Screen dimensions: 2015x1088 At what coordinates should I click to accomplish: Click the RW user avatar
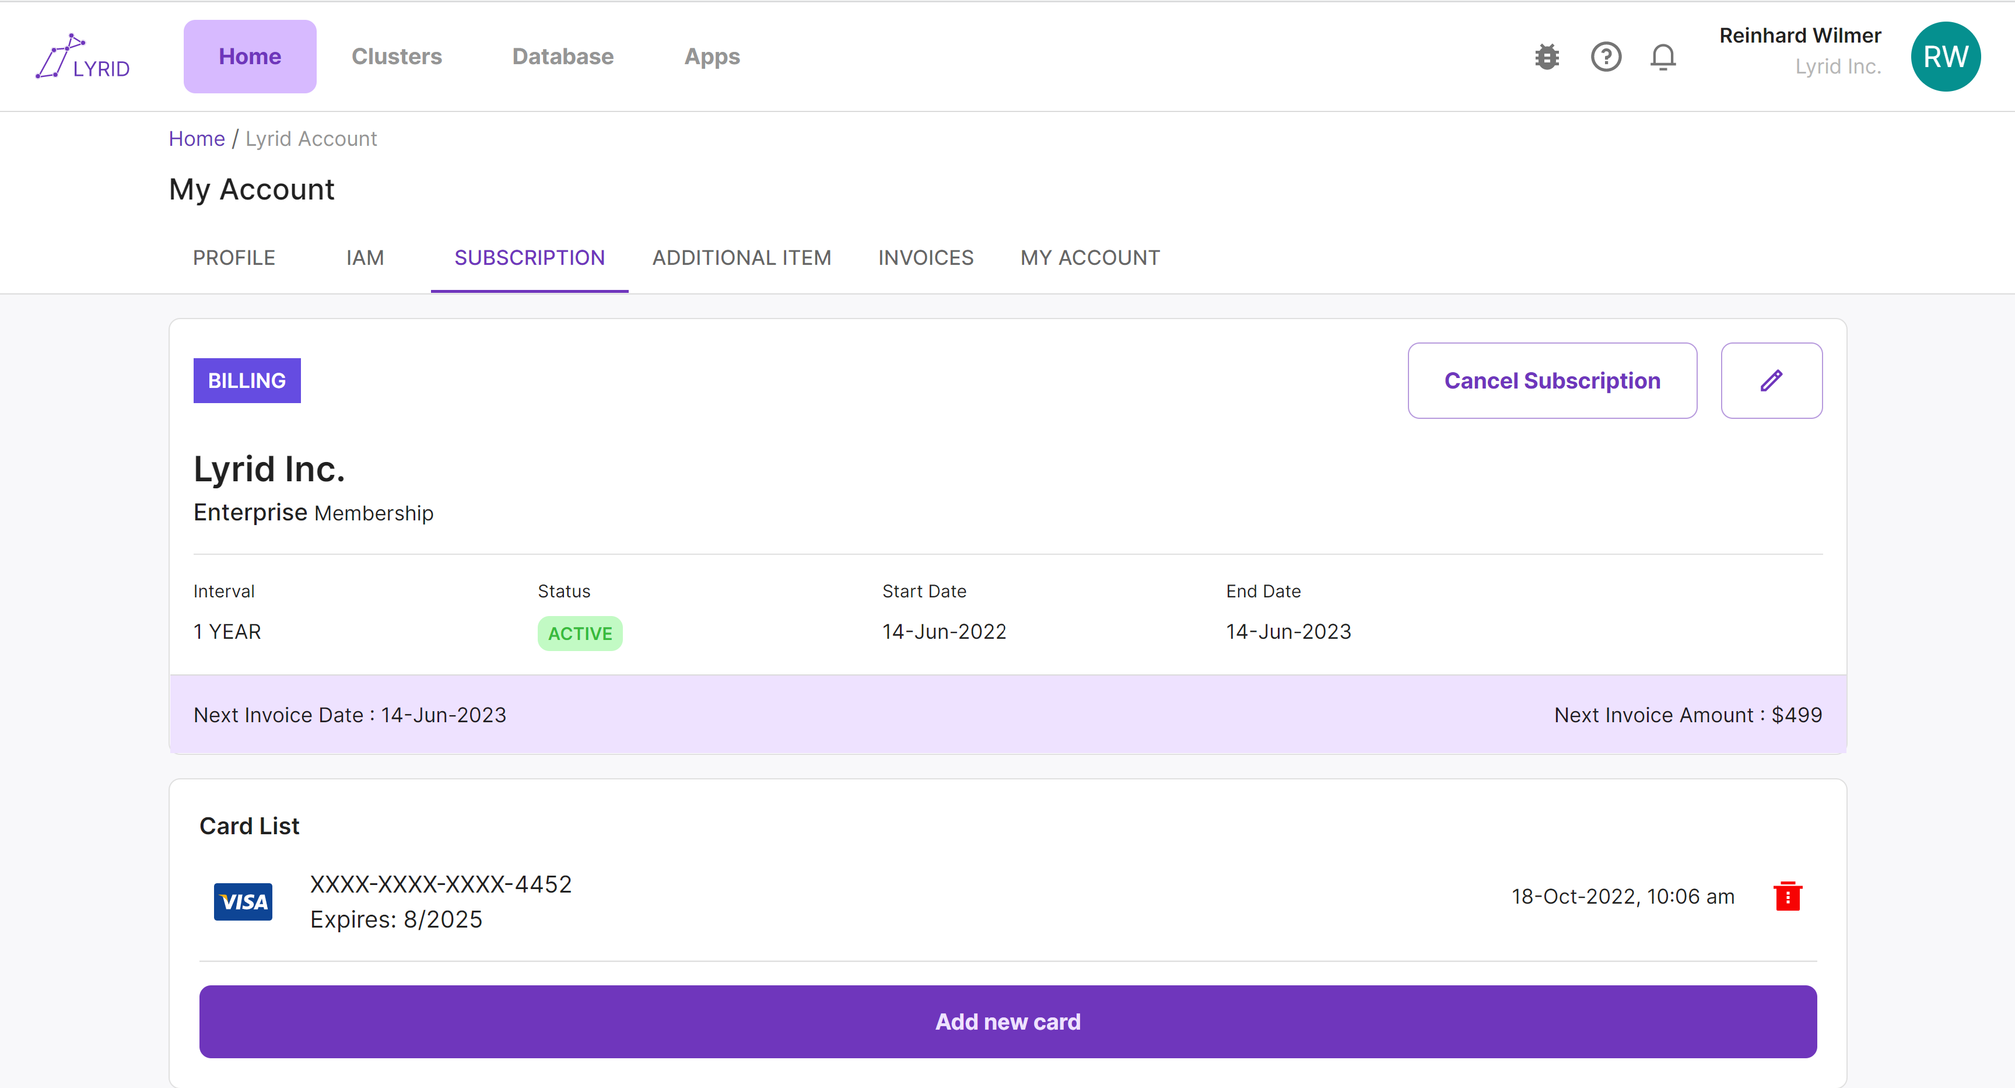[x=1944, y=57]
